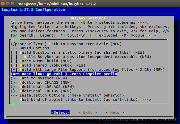
Task: Click the Installation Options section header
Action: [67, 95]
